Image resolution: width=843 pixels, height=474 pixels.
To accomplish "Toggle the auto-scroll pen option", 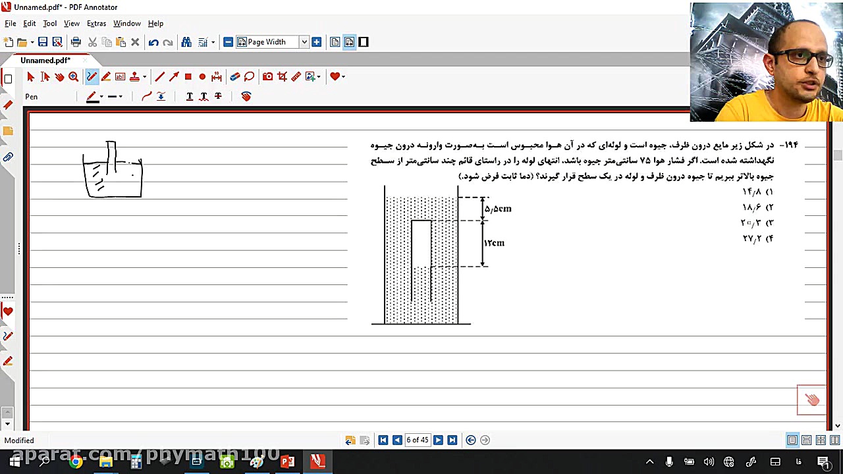I will coord(161,97).
